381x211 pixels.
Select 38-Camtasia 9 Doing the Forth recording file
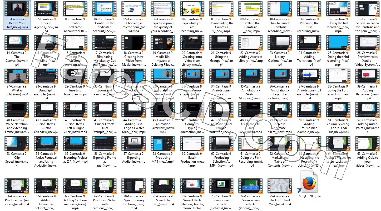338,84
